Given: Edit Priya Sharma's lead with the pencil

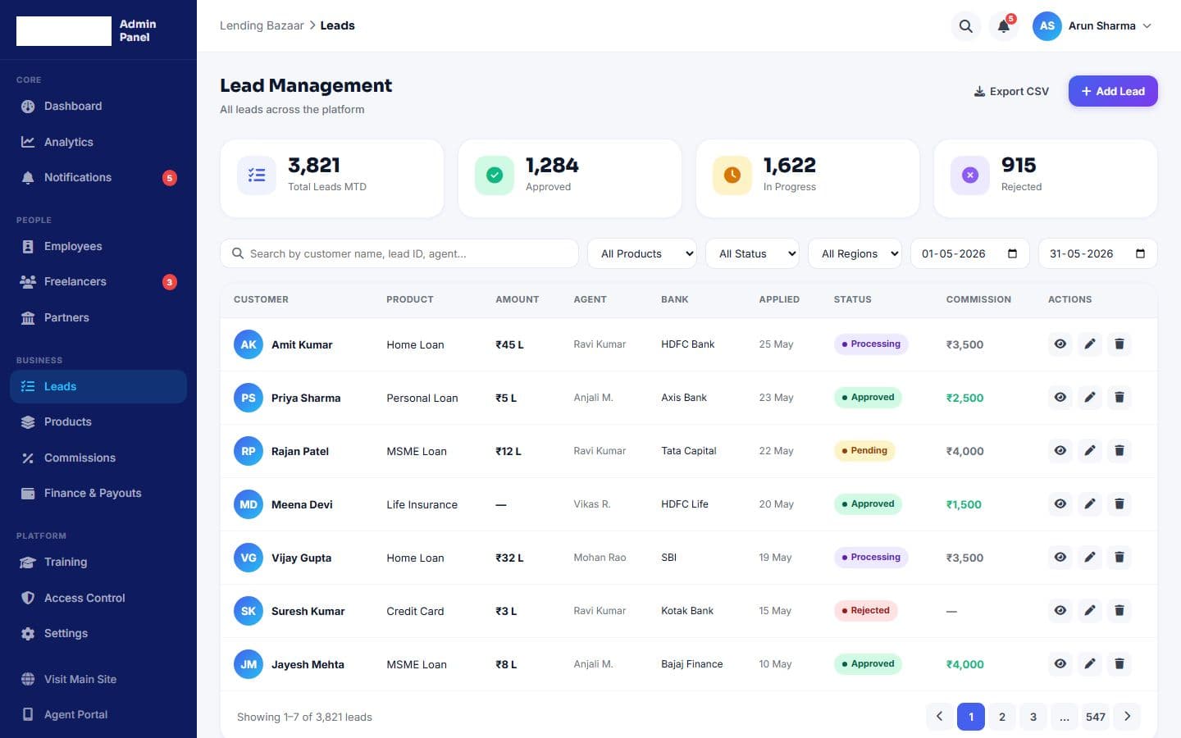Looking at the screenshot, I should (1090, 398).
